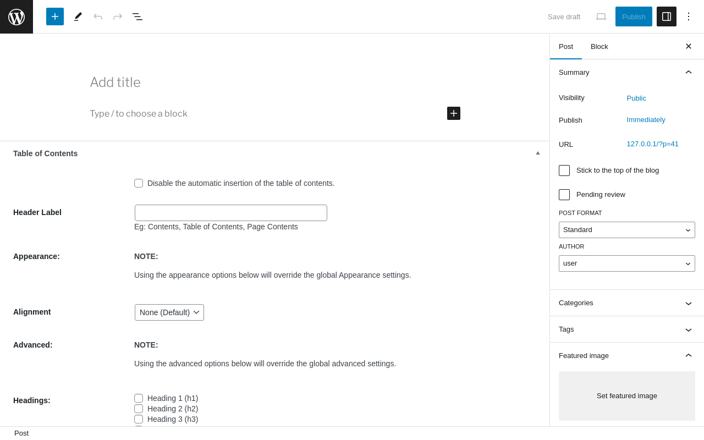Click the WordPress logo icon
Image resolution: width=704 pixels, height=440 pixels.
coord(16,16)
